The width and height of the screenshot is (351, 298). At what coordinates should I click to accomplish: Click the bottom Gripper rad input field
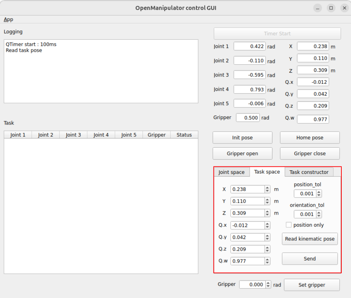tap(252, 285)
